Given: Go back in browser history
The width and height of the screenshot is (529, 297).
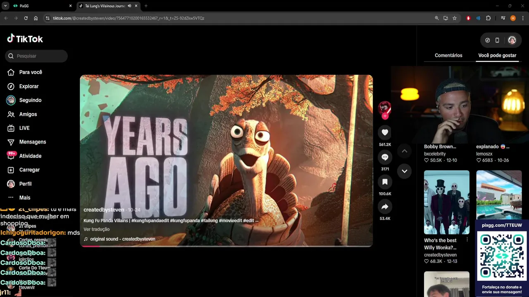Looking at the screenshot, I should pos(6,18).
